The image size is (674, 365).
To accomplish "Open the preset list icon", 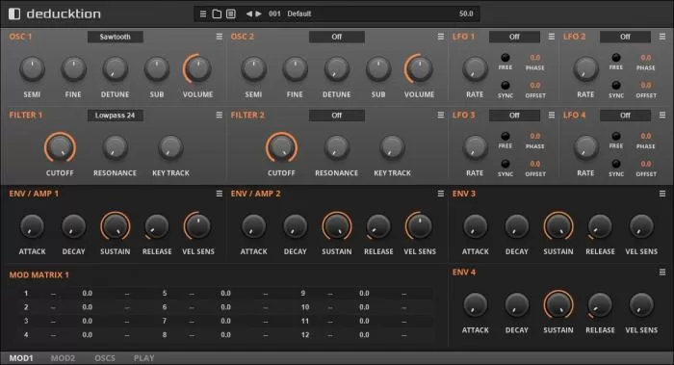I will click(x=231, y=13).
